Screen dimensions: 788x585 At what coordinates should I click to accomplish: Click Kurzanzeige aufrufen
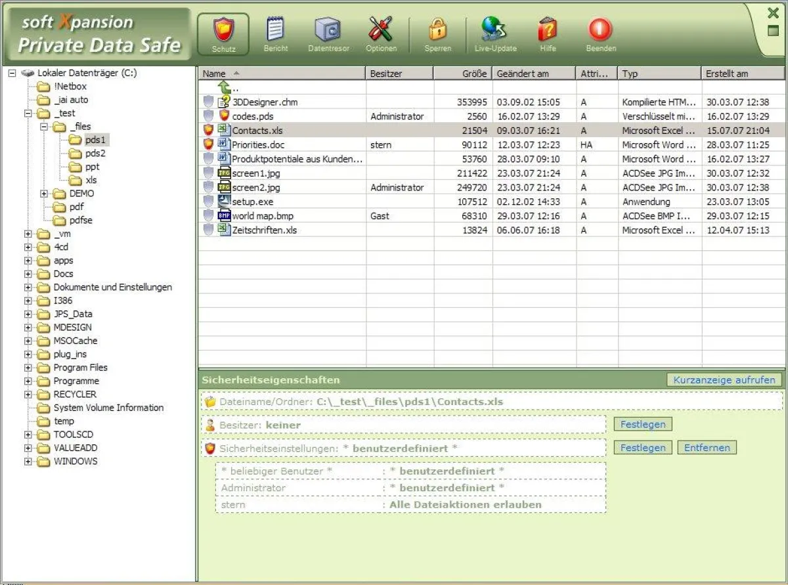click(x=724, y=379)
